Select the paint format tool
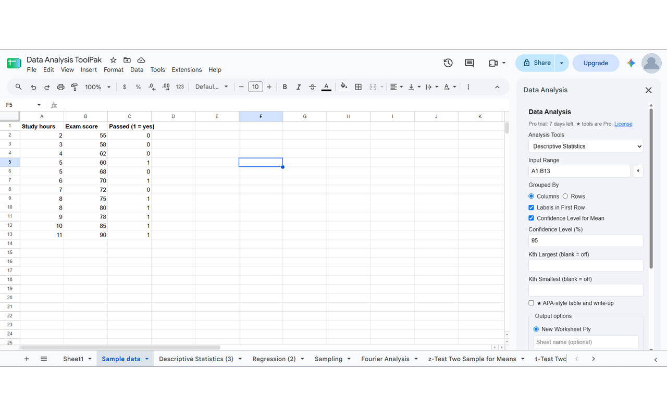 (74, 87)
